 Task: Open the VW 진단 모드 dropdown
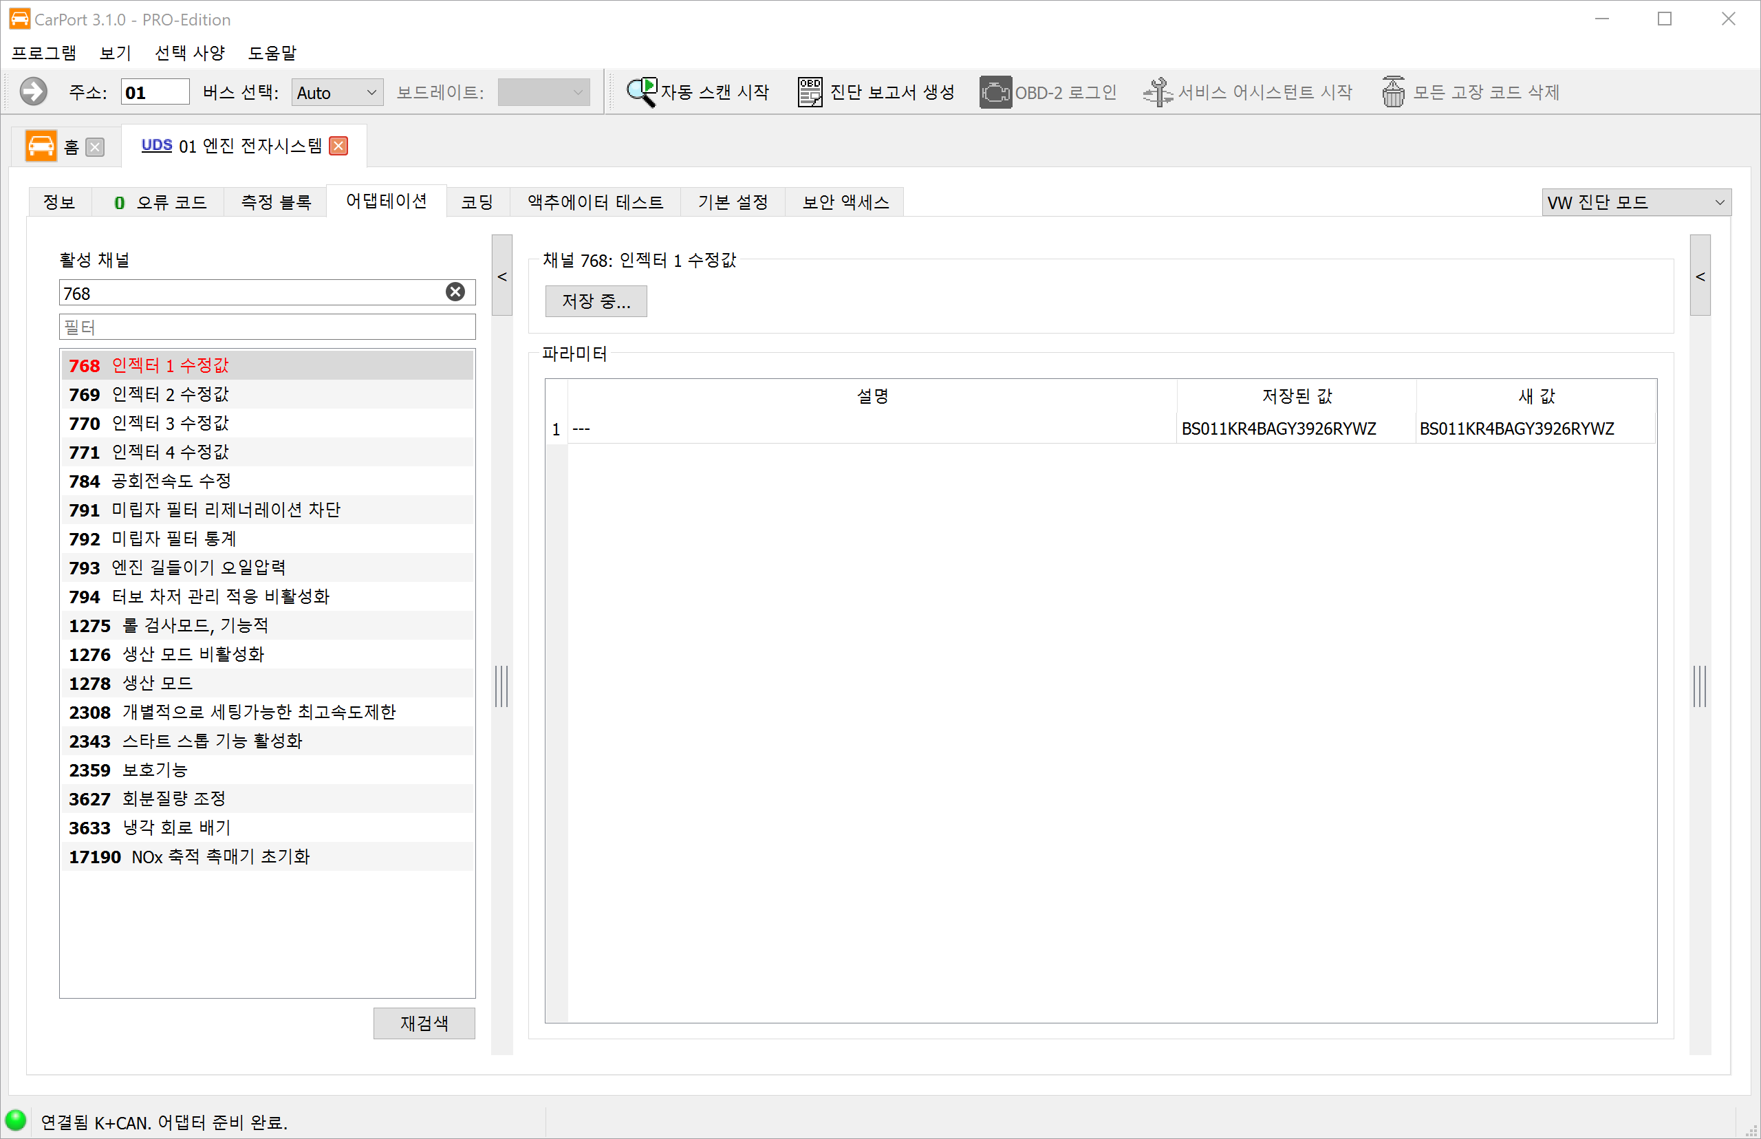point(1636,202)
